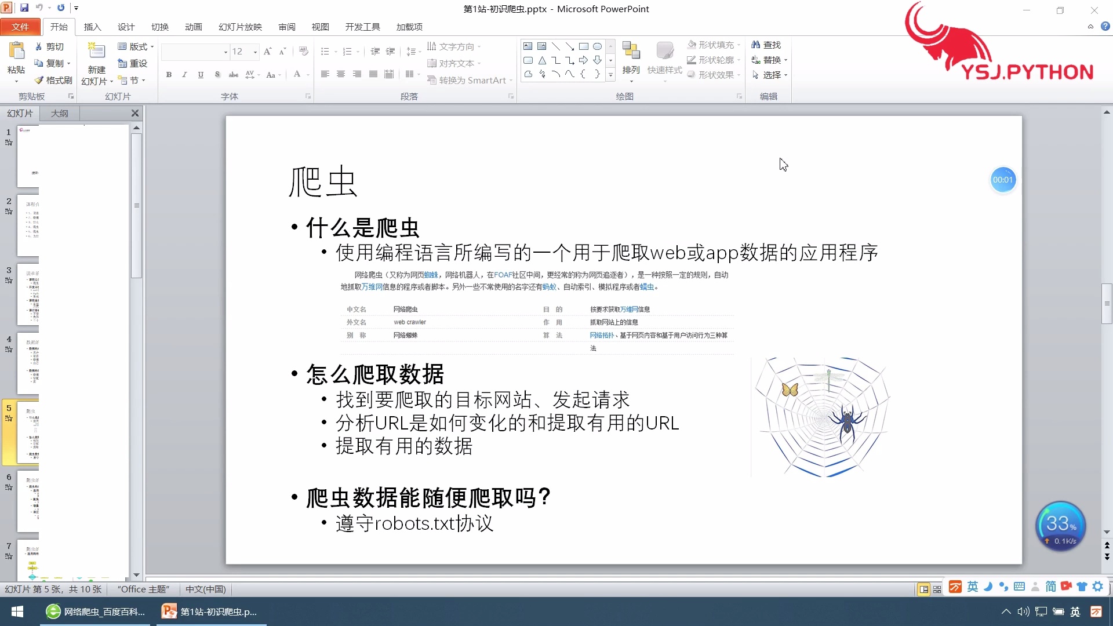Image resolution: width=1113 pixels, height=626 pixels.
Task: Click the Undo icon in quick access toolbar
Action: [x=39, y=8]
